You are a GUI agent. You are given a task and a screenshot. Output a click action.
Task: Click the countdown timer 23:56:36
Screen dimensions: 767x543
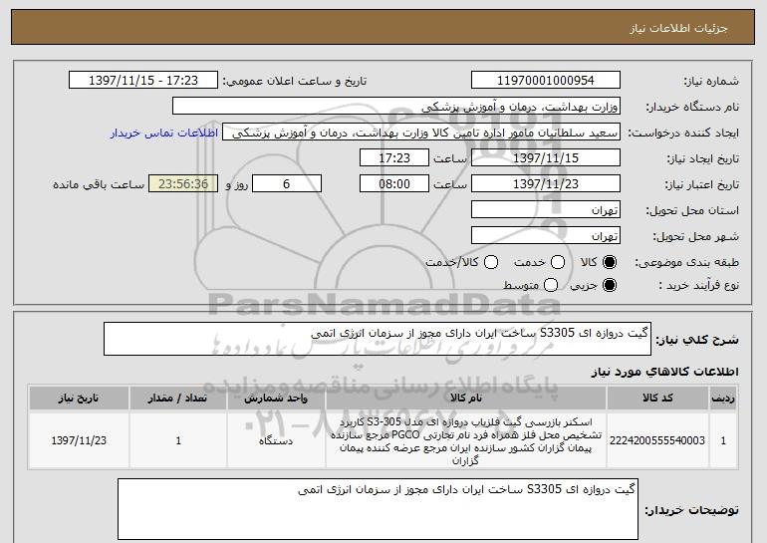point(183,184)
